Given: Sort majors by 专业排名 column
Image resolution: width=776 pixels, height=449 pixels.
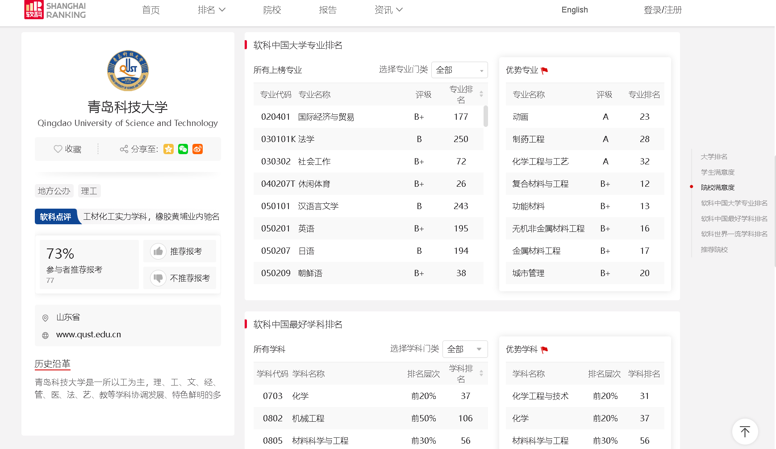Looking at the screenshot, I should pyautogui.click(x=481, y=94).
